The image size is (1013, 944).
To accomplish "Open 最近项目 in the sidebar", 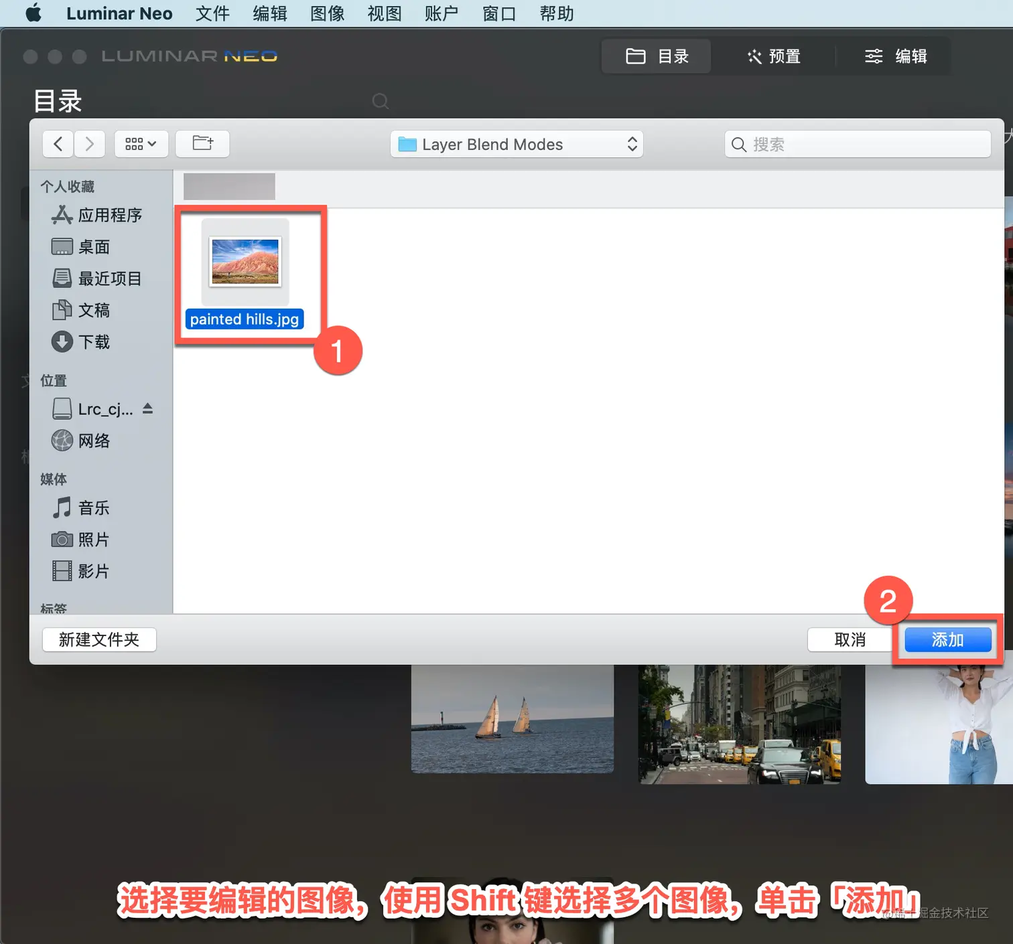I will click(97, 279).
